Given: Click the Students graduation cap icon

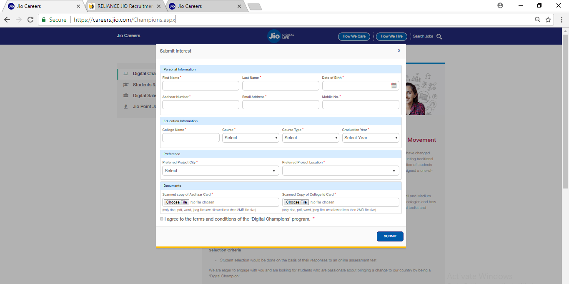Looking at the screenshot, I should [125, 85].
